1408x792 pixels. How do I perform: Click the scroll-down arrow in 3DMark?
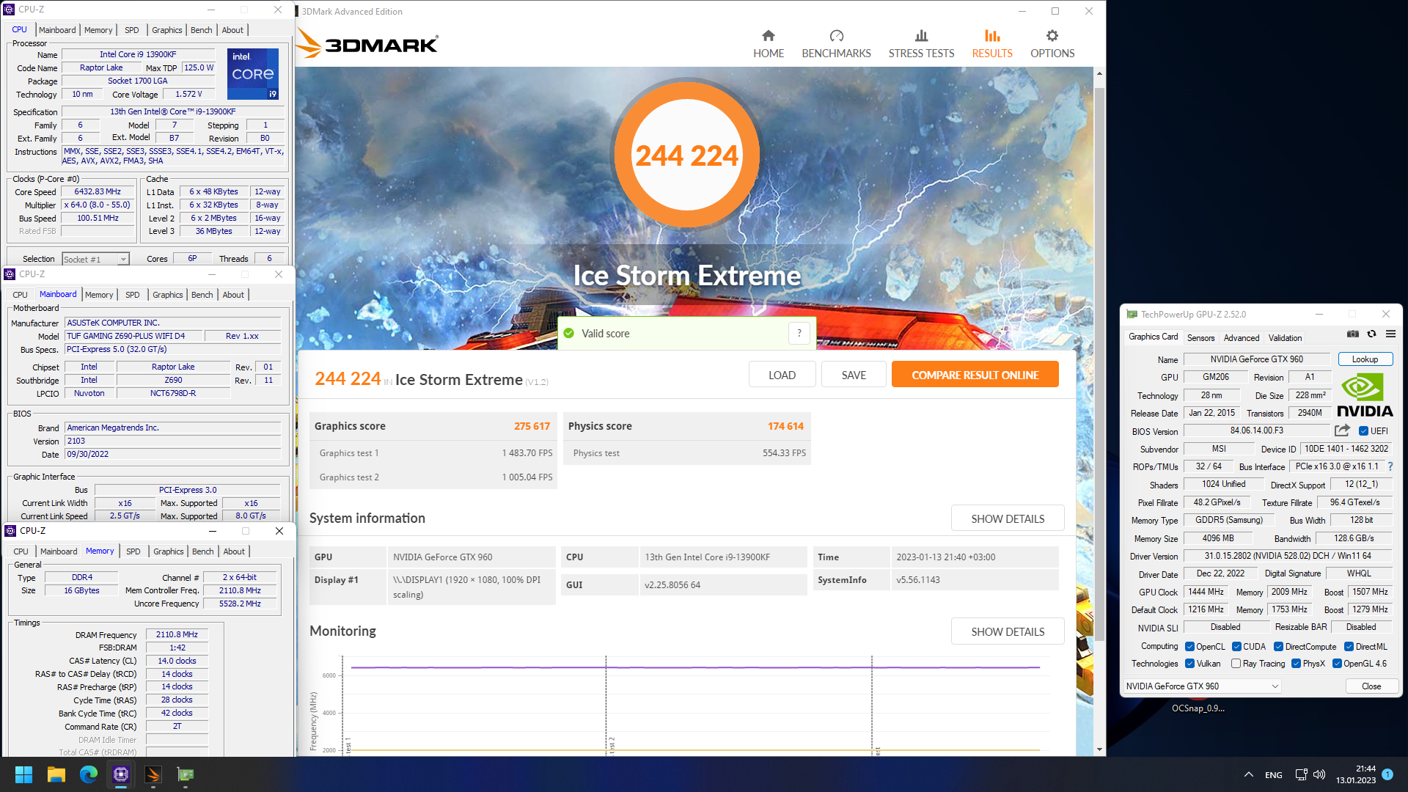pyautogui.click(x=1099, y=749)
